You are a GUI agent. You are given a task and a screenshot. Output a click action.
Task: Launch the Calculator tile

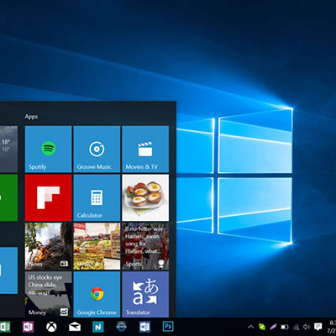pyautogui.click(x=97, y=197)
